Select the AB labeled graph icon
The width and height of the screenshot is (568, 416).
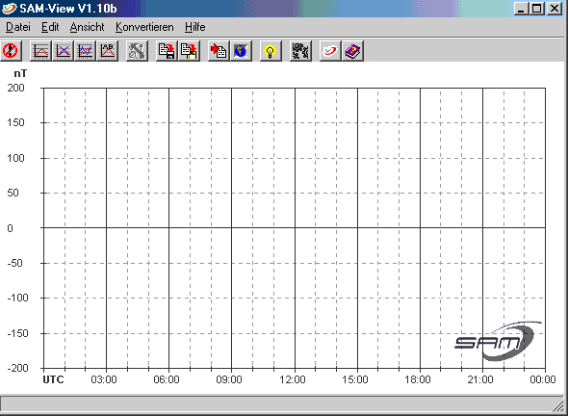pos(108,51)
